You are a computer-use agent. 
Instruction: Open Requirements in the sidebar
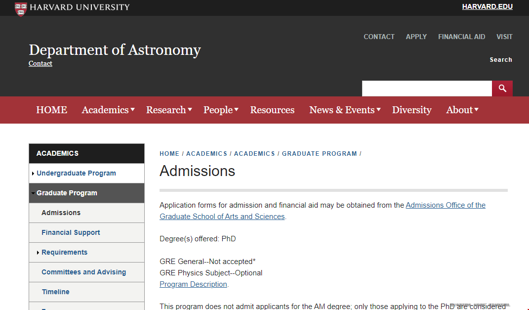click(x=64, y=252)
